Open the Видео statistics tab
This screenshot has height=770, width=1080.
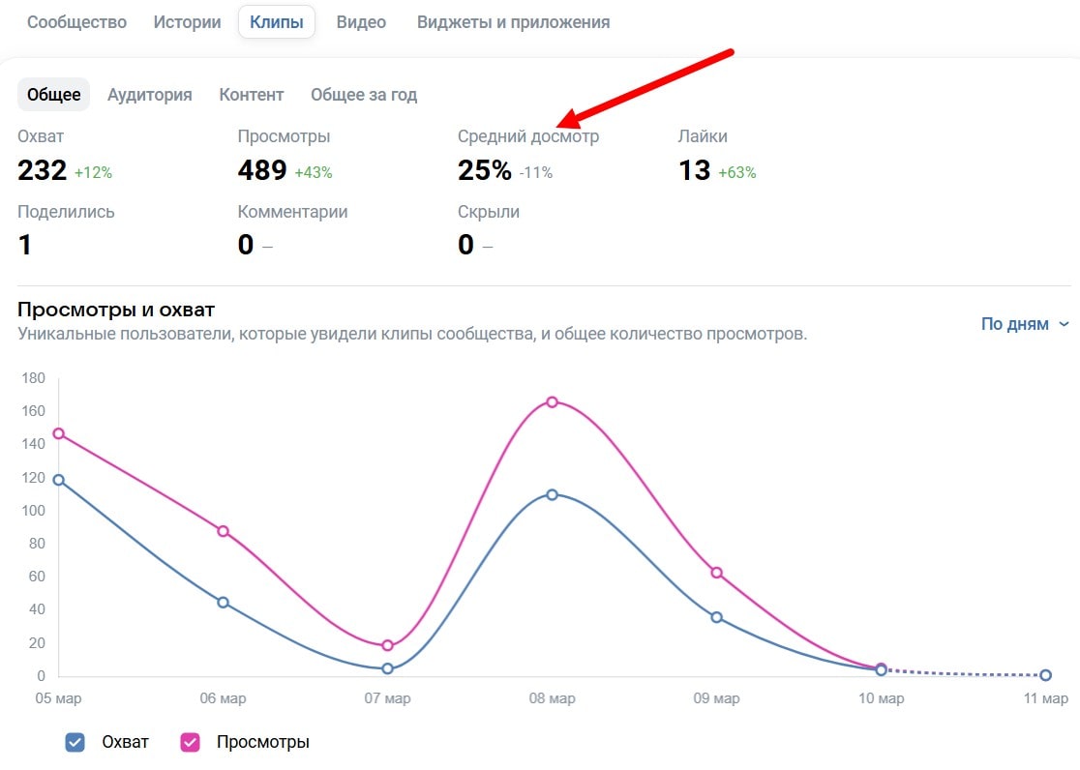click(x=361, y=21)
